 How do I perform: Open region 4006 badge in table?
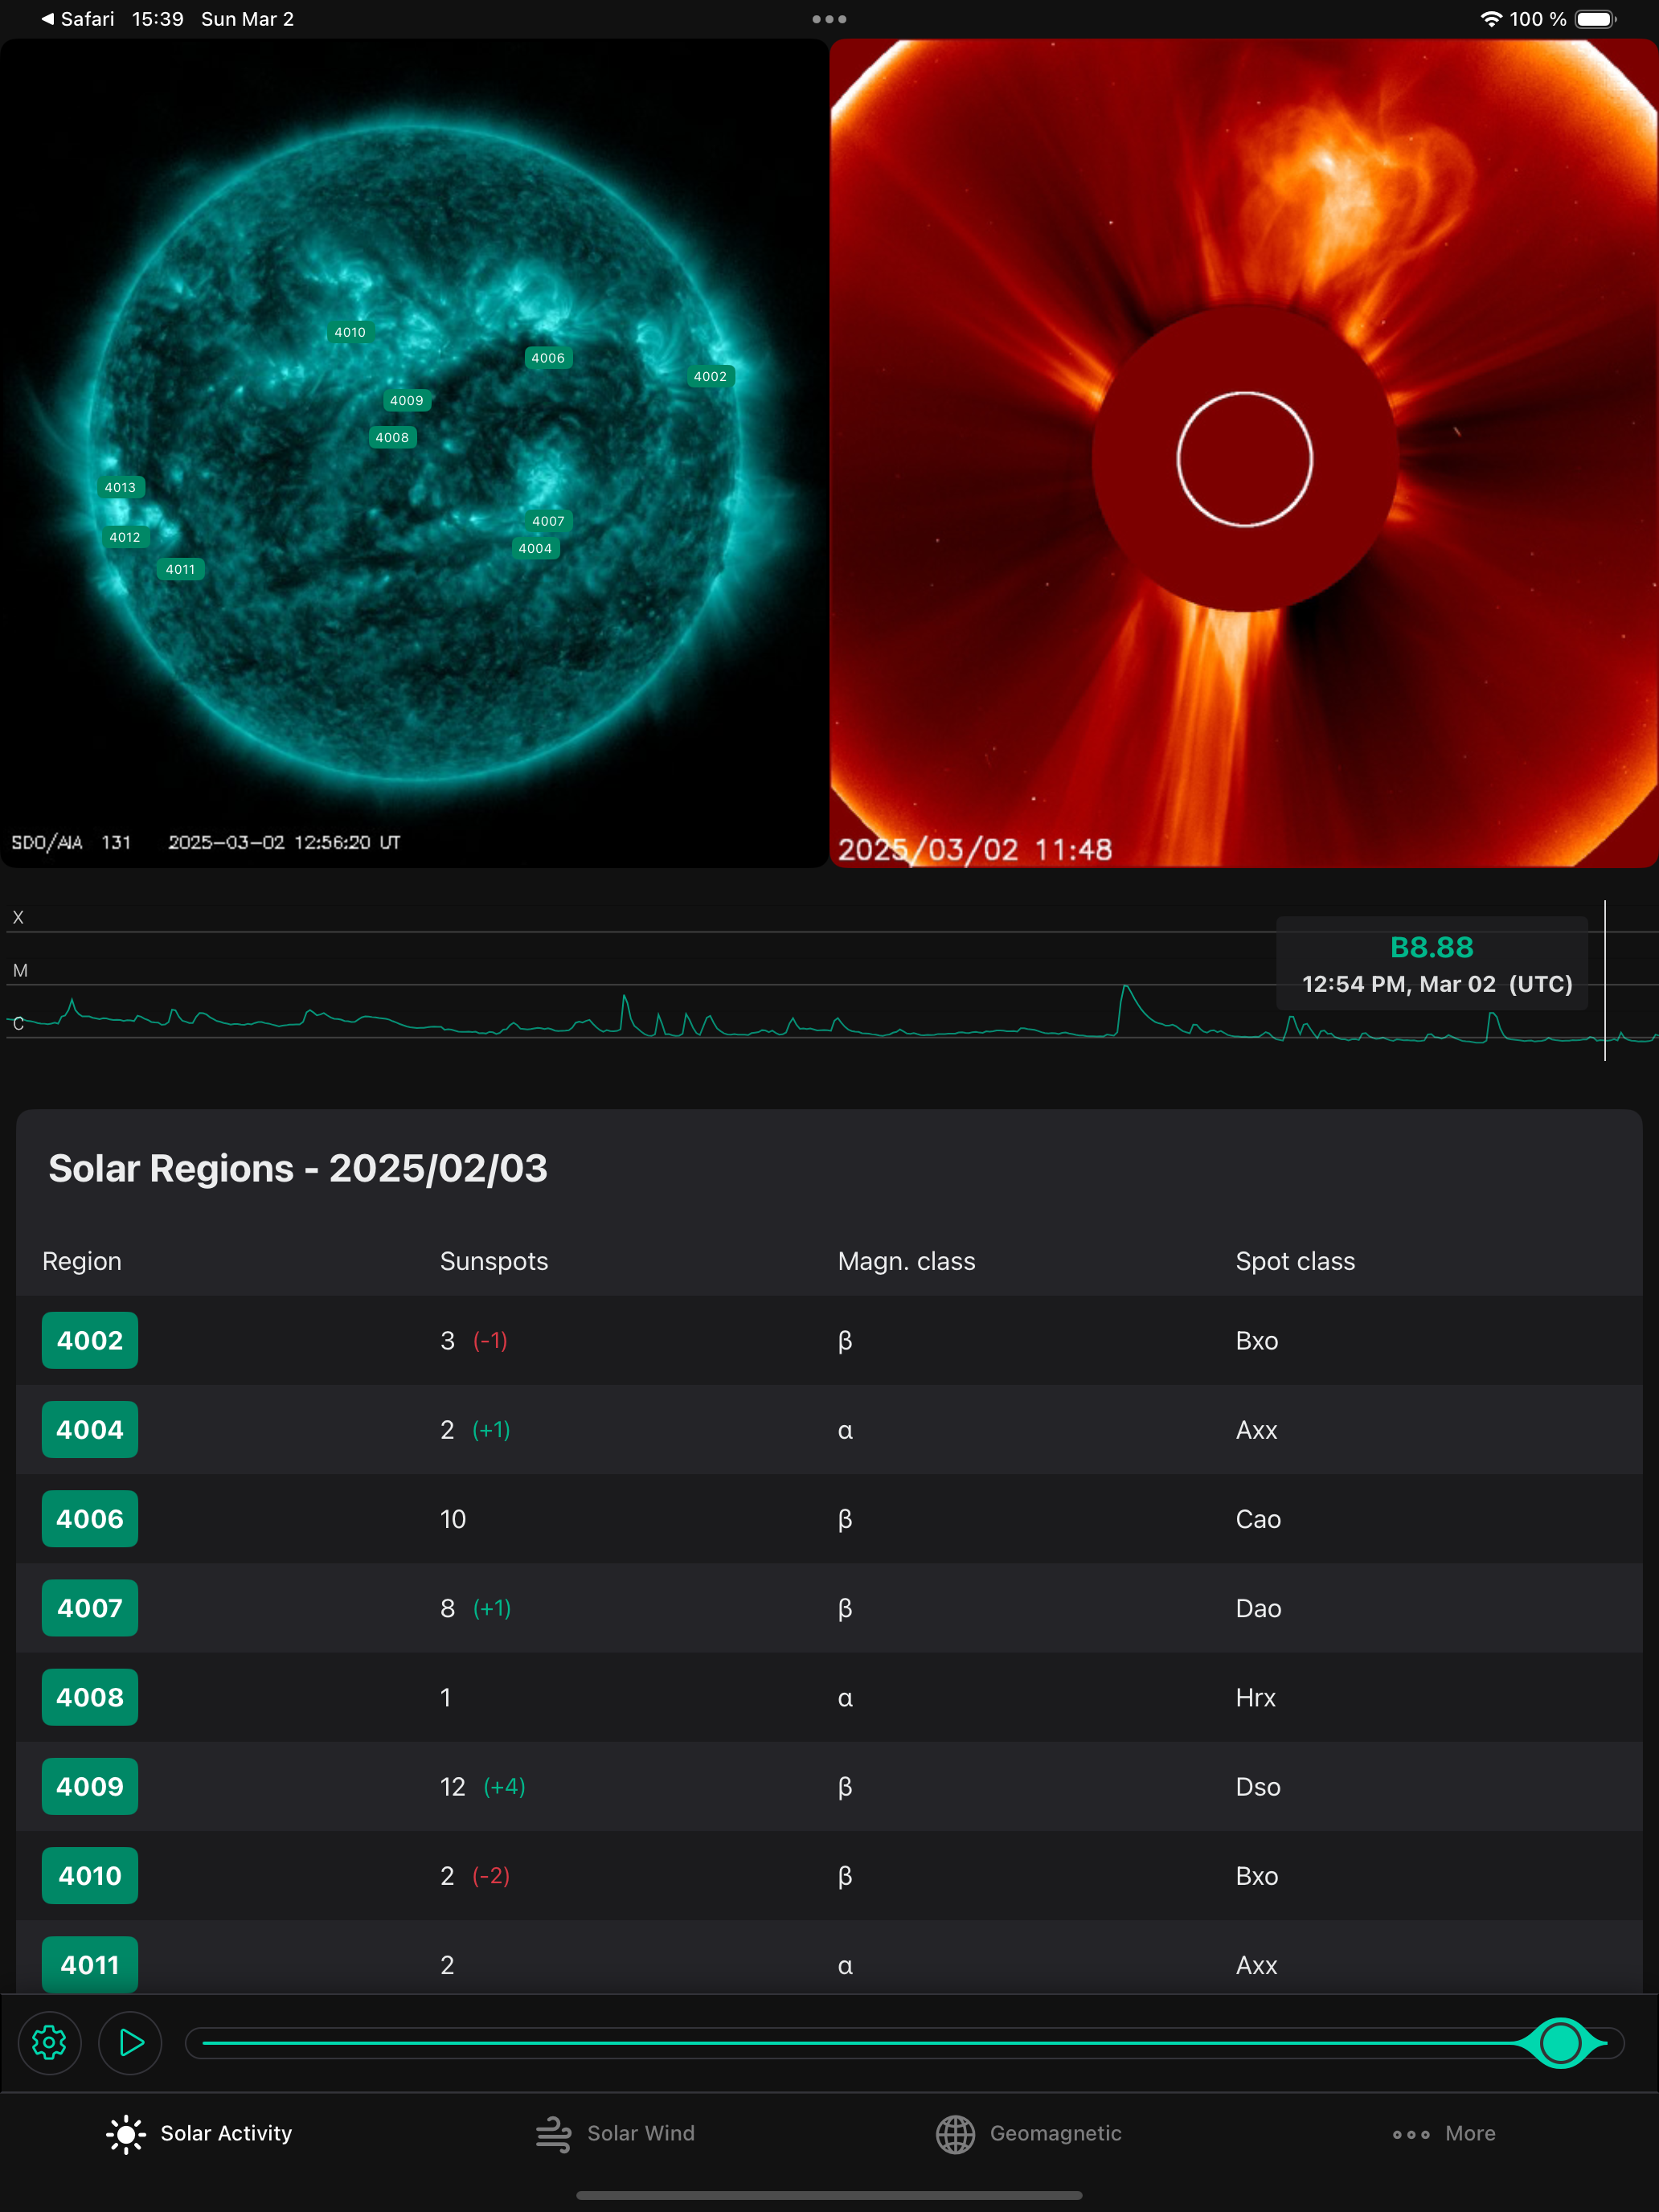(90, 1518)
